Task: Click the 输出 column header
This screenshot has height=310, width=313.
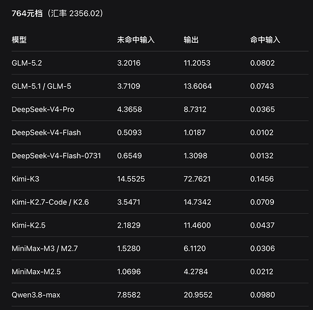Action: [191, 40]
